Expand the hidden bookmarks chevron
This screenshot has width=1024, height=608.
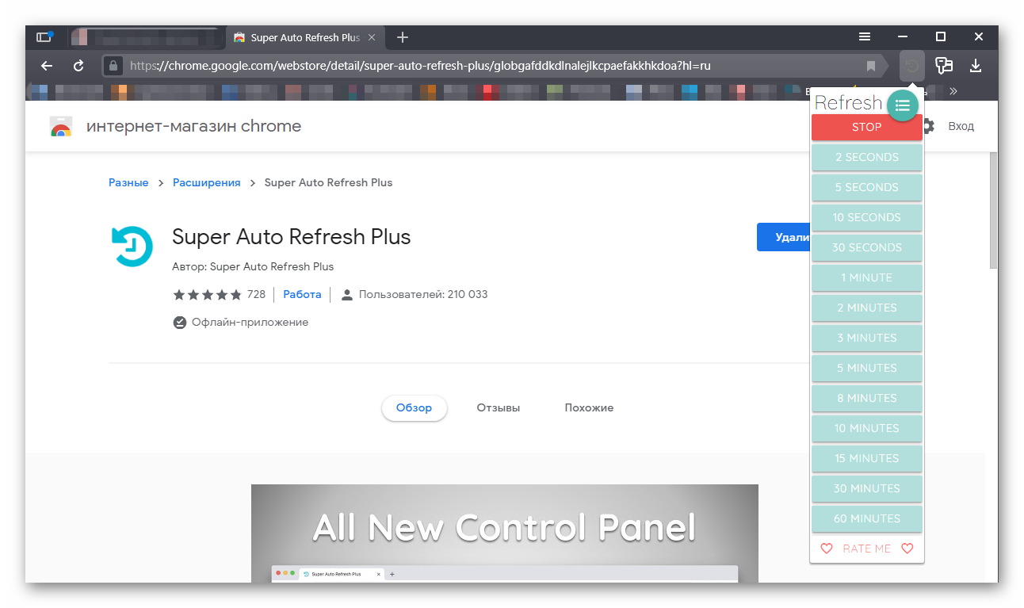[953, 91]
